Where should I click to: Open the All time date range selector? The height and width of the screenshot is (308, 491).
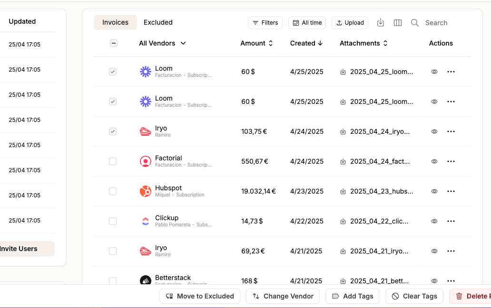click(x=307, y=23)
